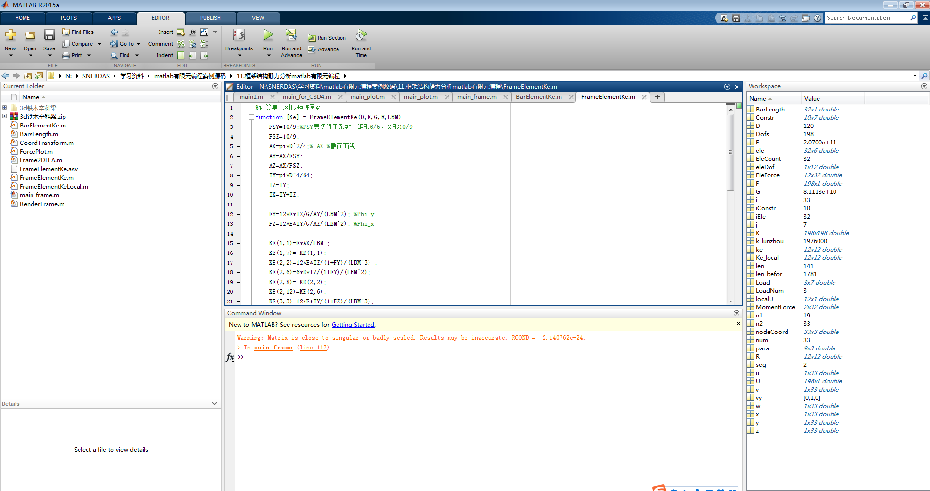
Task: Click the main_frame error link
Action: point(273,348)
